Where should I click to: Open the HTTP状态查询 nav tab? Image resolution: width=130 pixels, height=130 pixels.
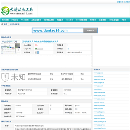point(81,20)
